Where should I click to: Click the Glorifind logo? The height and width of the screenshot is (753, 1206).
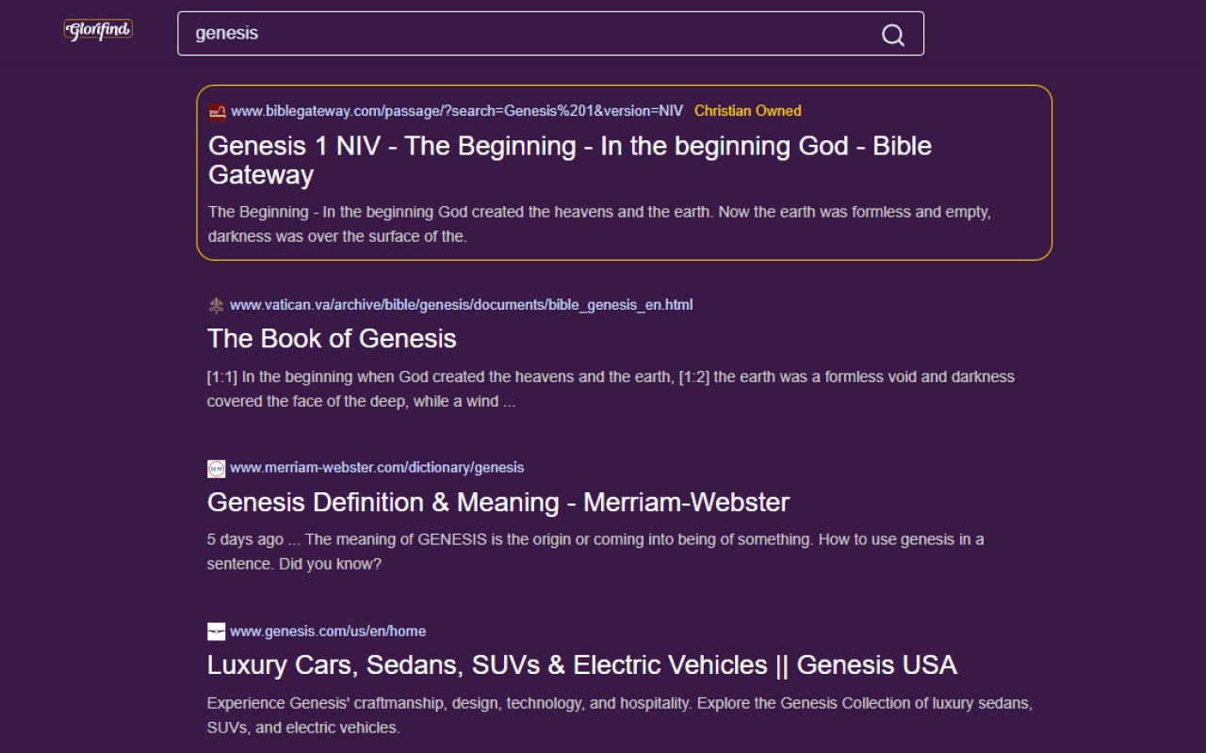[x=98, y=31]
